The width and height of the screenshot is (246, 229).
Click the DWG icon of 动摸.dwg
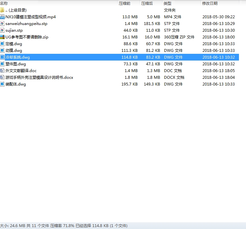(x=2, y=51)
